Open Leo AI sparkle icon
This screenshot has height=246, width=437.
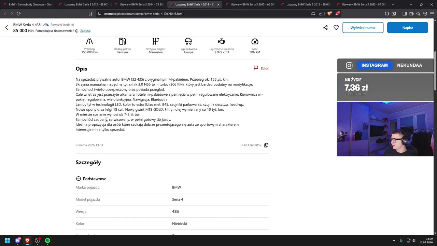tap(419, 14)
